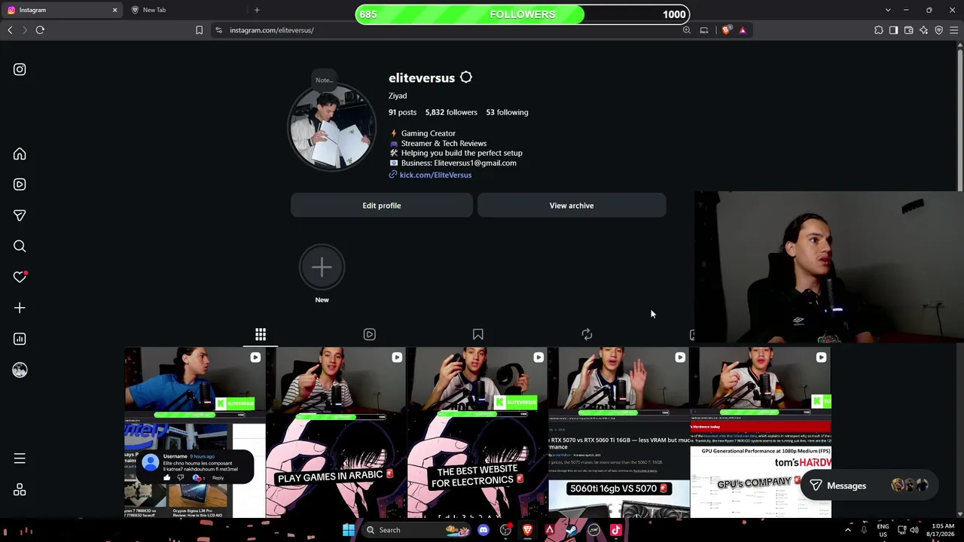Open the volume control in system tray
964x542 pixels.
click(x=914, y=530)
